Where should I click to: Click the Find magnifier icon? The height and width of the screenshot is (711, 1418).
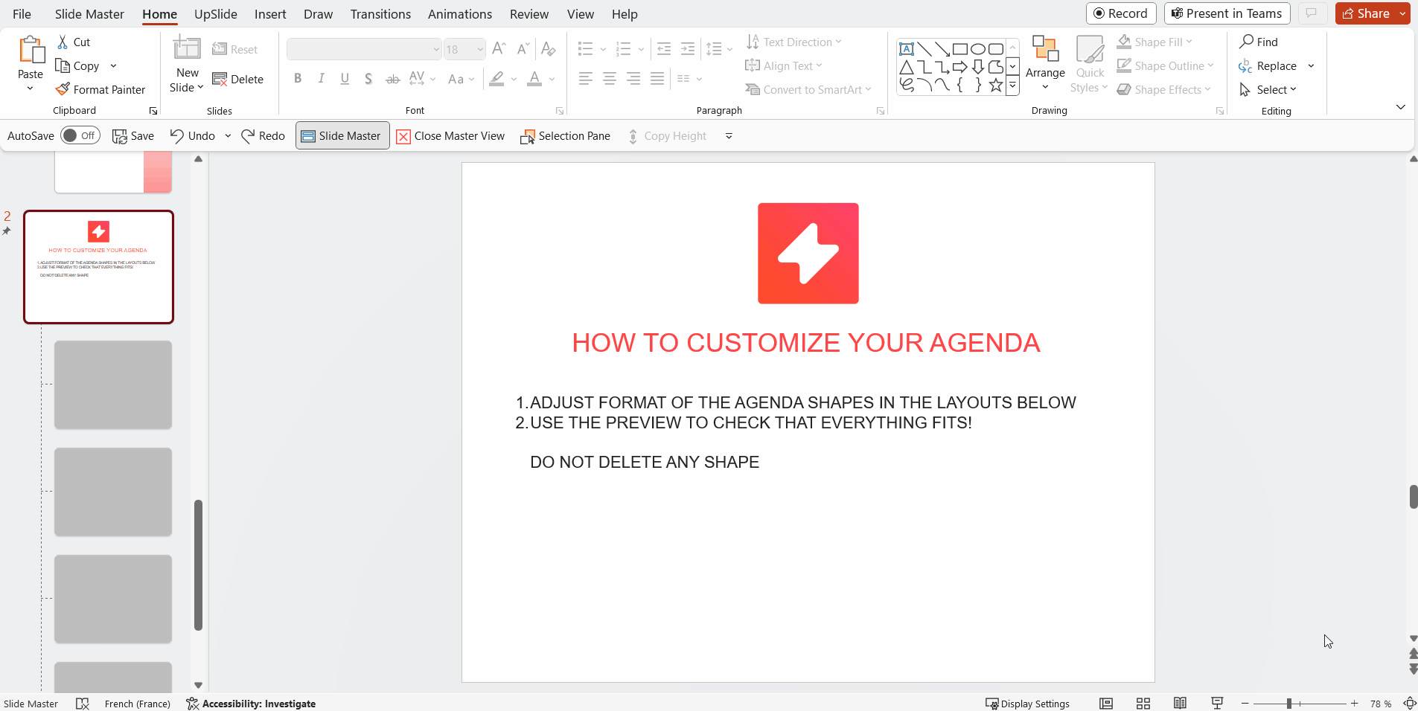pyautogui.click(x=1247, y=42)
